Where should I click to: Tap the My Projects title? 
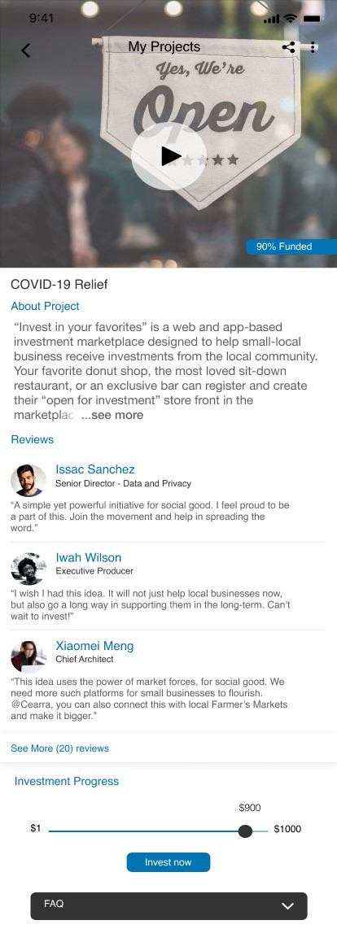(x=164, y=47)
